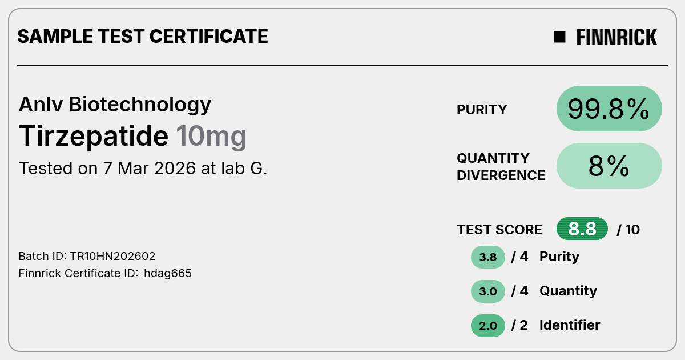Screen dimensions: 685x360
Task: Click the Sample Test Certificate heading
Action: [143, 37]
